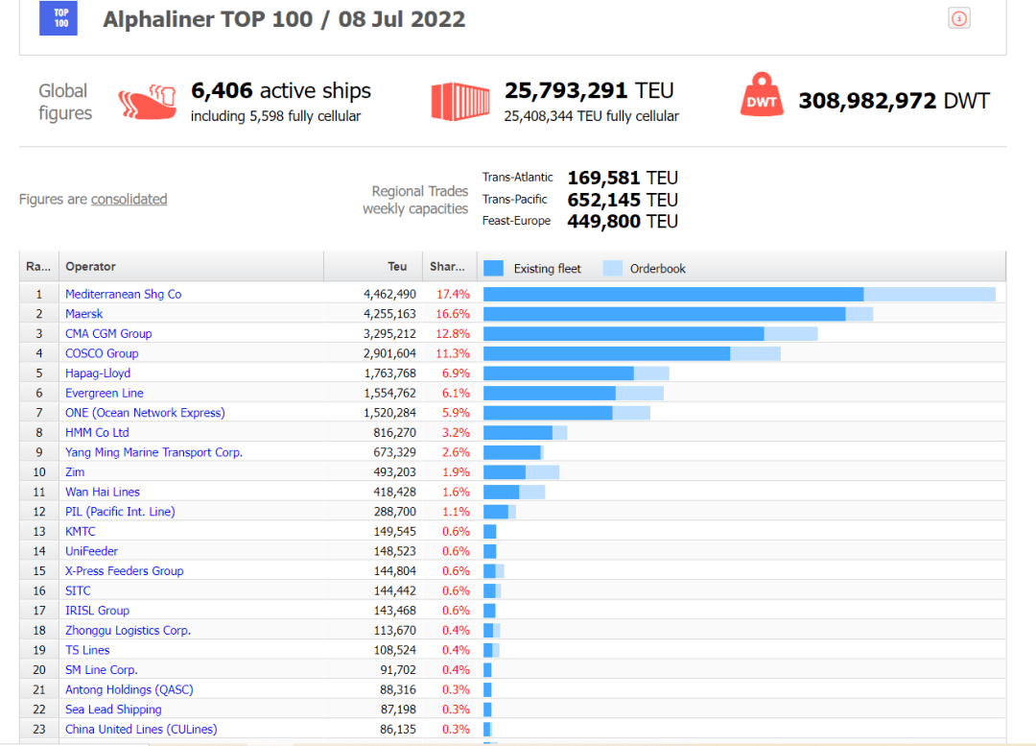Click the Hapag-Lloyd operator link

coord(98,373)
